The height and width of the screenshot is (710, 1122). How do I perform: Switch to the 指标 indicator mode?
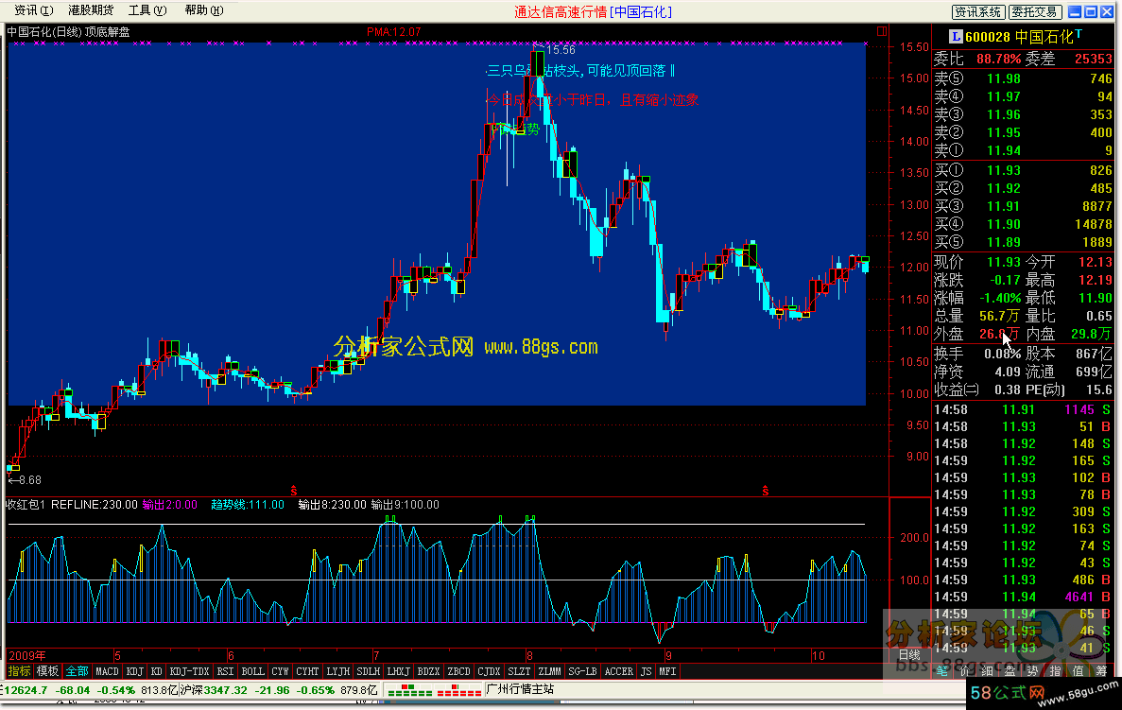[x=19, y=671]
